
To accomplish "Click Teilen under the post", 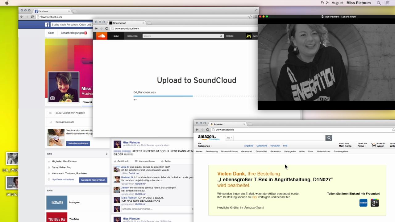I will [166, 161].
